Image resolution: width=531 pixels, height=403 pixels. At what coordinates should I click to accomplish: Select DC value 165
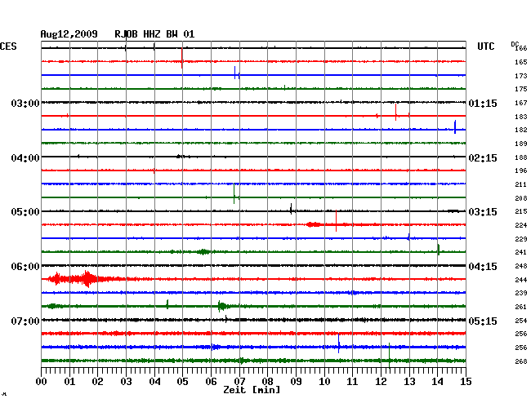[x=521, y=62]
